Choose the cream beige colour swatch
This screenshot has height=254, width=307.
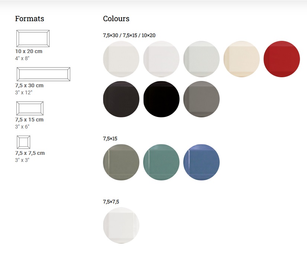(242, 59)
